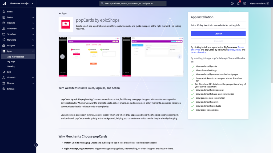Click the "Why Merchants Choose popCards" heading
Viewport: 273px width, 153px height.
[83, 136]
